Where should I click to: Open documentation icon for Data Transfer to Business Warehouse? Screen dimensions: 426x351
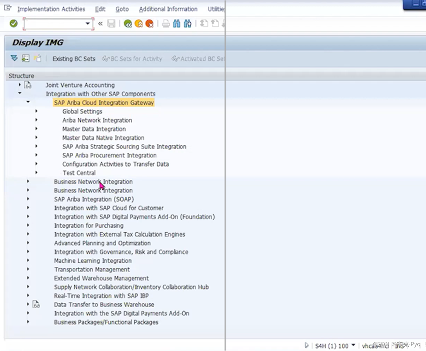click(x=36, y=304)
